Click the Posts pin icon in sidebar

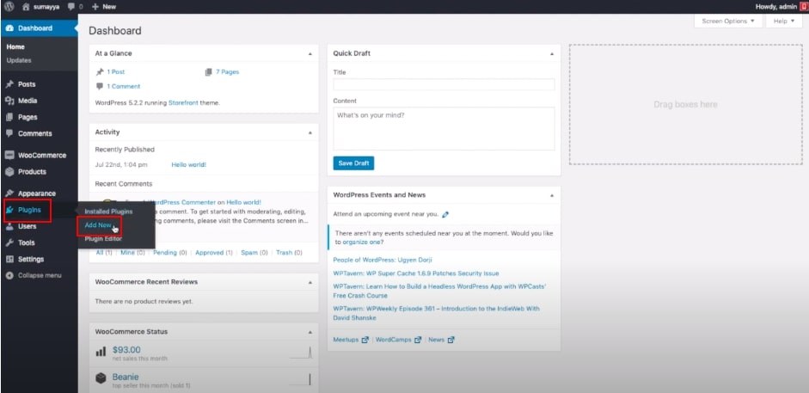click(x=9, y=84)
